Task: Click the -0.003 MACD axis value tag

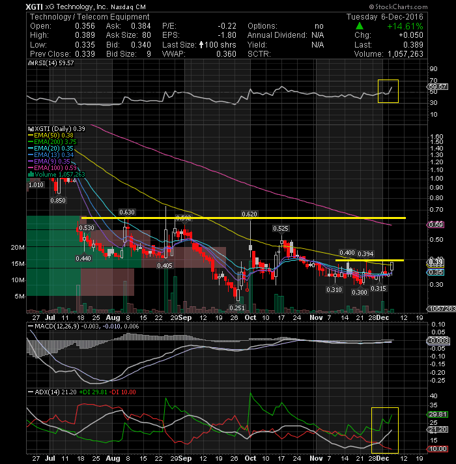Action: 438,341
